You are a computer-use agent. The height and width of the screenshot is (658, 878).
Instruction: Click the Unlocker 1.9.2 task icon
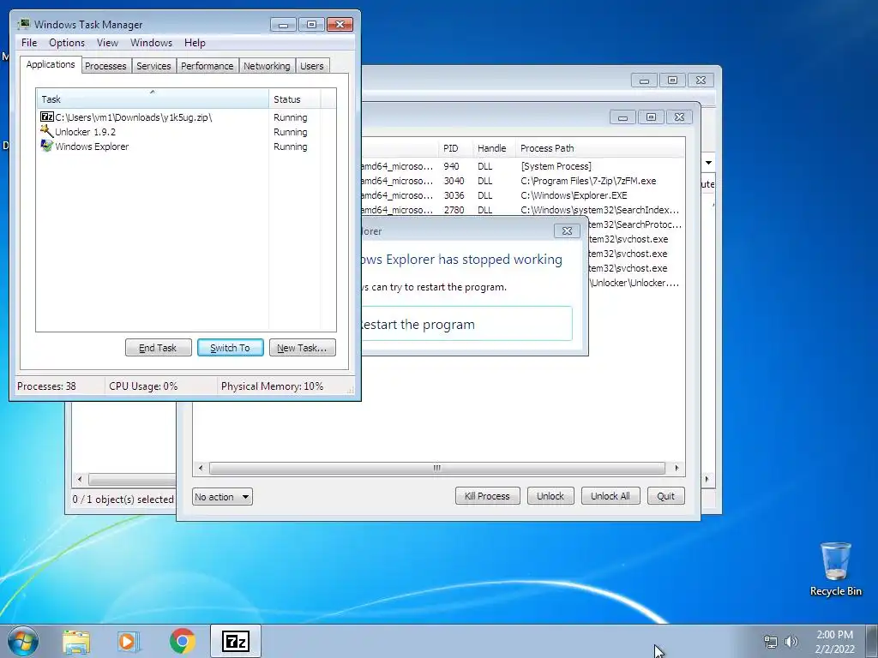point(47,131)
